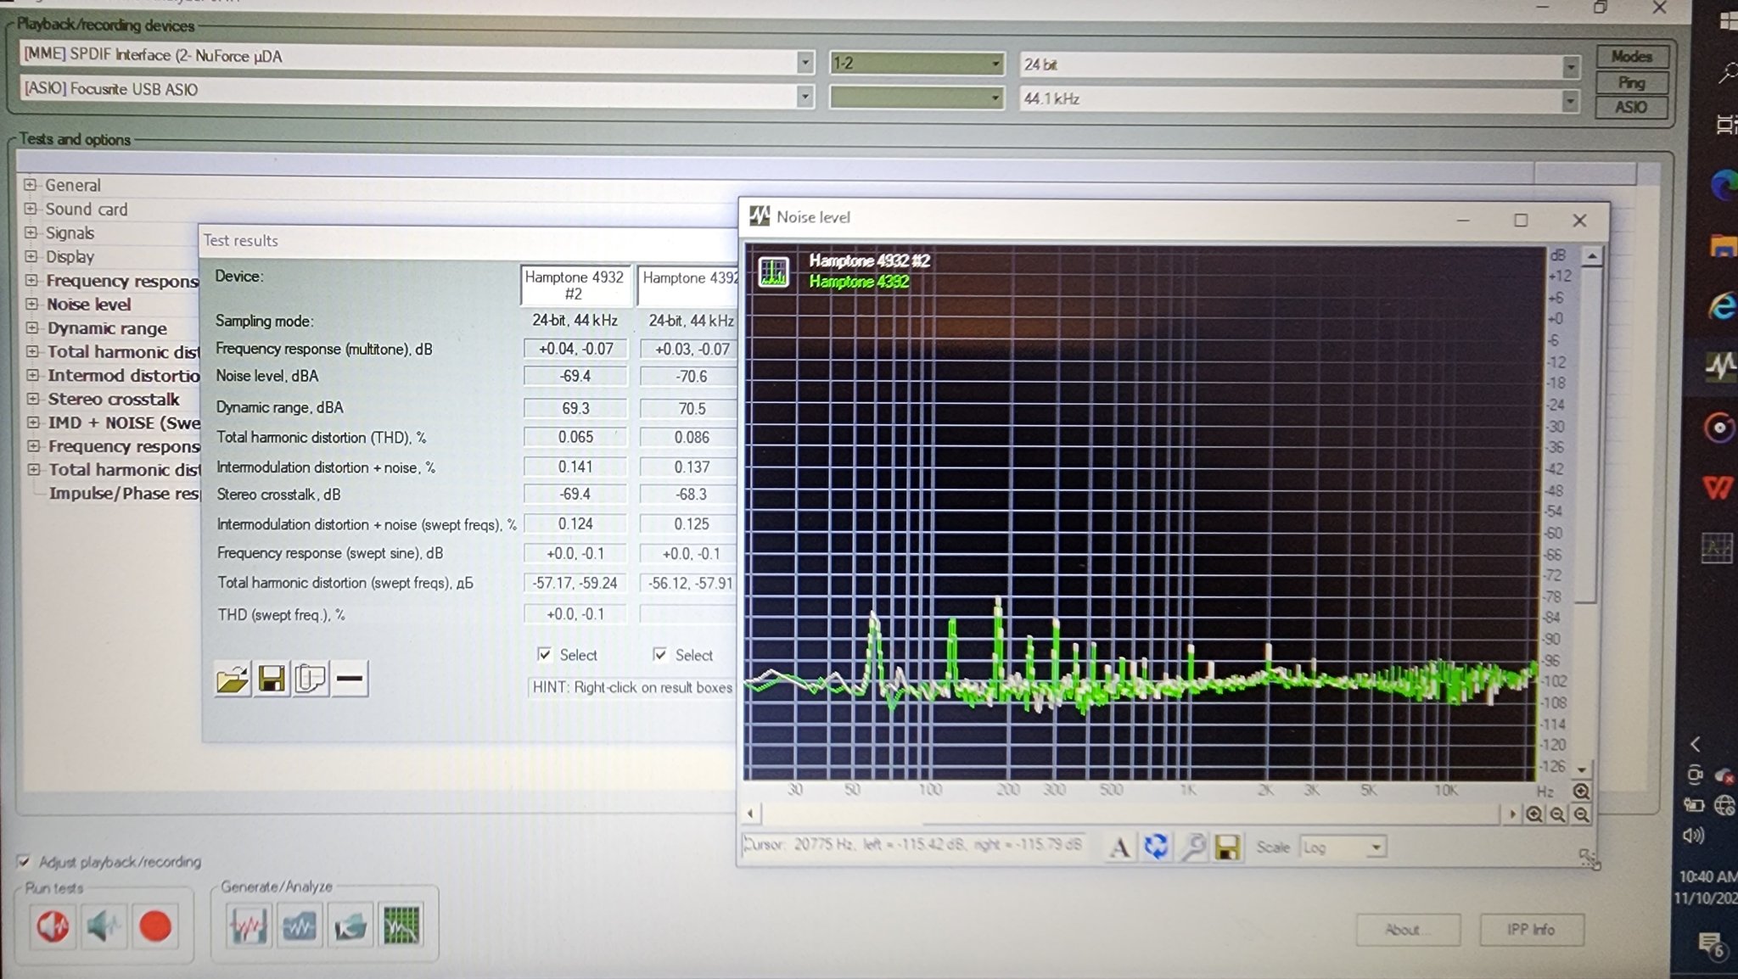Toggle Select checkbox under Hamptone 4392 column
This screenshot has height=979, width=1738.
coord(659,654)
